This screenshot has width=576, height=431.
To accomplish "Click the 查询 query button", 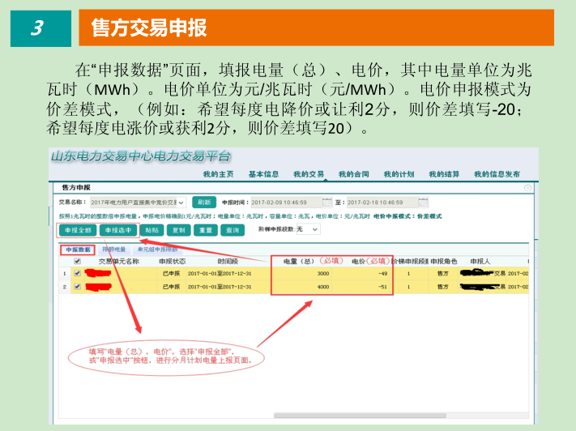I will pos(232,230).
